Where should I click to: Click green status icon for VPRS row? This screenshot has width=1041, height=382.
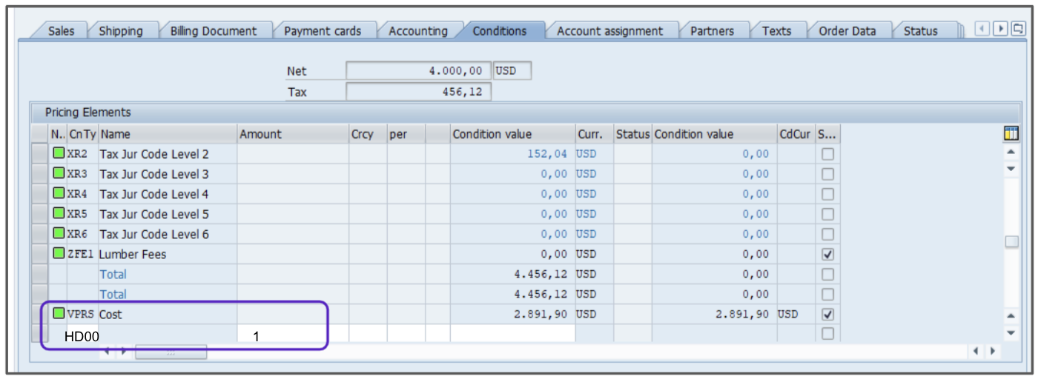59,314
